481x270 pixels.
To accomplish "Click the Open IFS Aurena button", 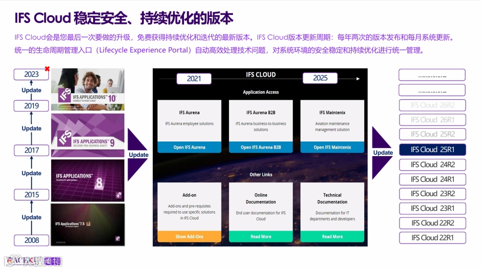I will pos(189,147).
